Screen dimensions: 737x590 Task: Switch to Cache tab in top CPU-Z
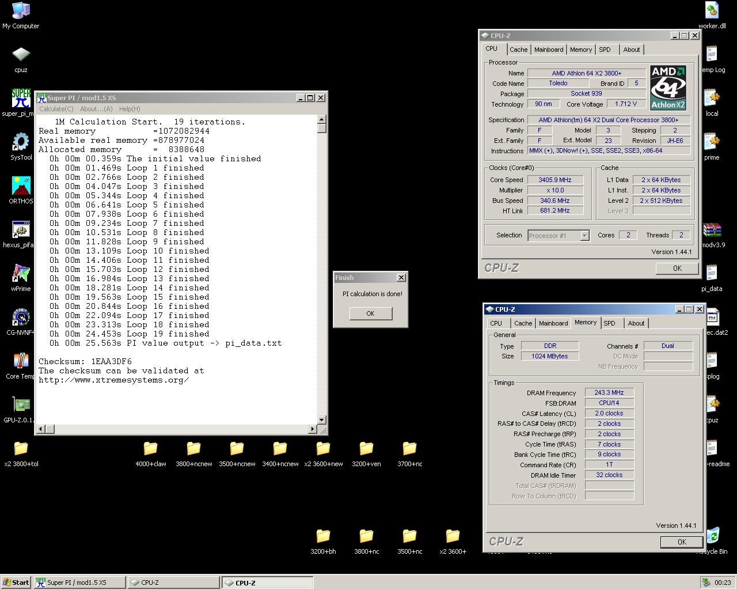[518, 50]
